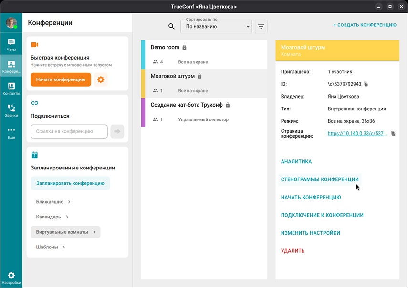The height and width of the screenshot is (288, 408).
Task: Copy the conference ID with copy icon
Action: click(366, 84)
